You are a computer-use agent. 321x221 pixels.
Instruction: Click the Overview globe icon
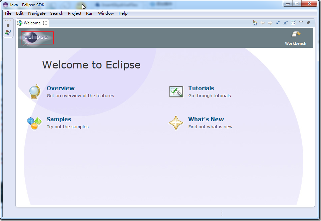point(34,92)
